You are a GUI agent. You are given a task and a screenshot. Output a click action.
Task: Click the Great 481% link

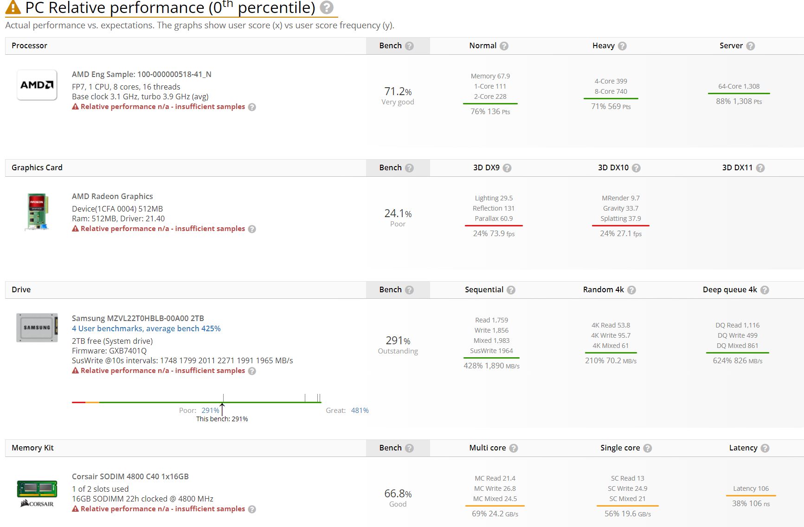[360, 411]
